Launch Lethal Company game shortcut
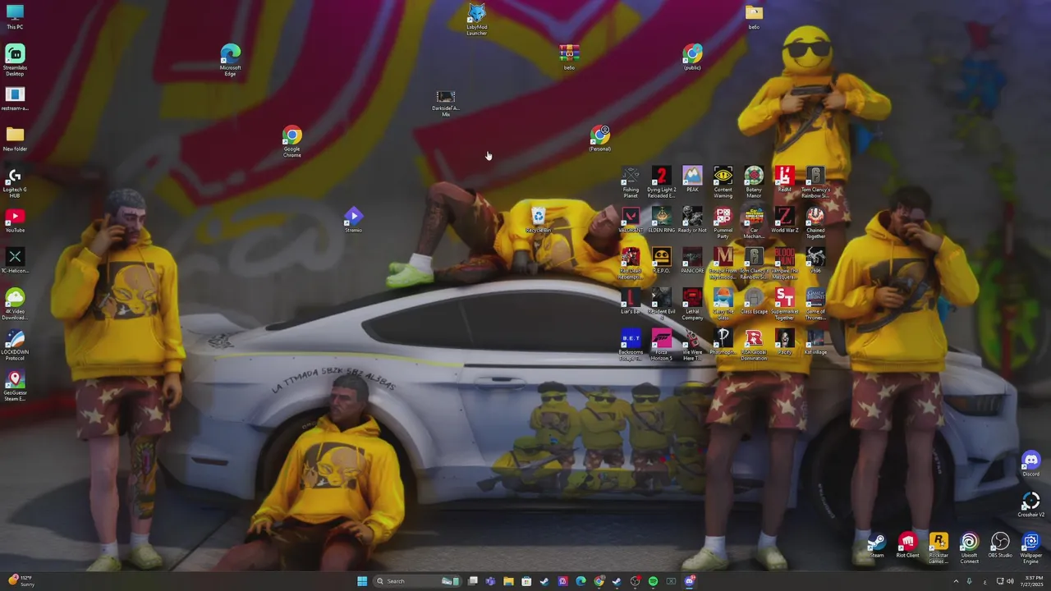Image resolution: width=1051 pixels, height=591 pixels. [692, 304]
